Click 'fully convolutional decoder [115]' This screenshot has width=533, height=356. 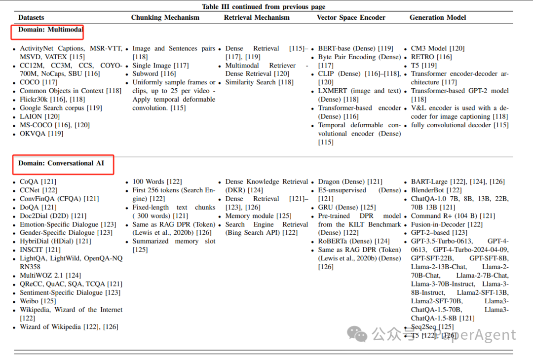click(x=459, y=125)
